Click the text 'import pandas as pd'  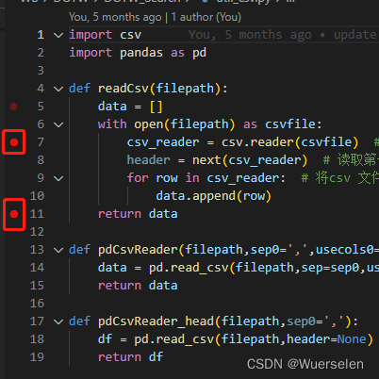click(138, 53)
